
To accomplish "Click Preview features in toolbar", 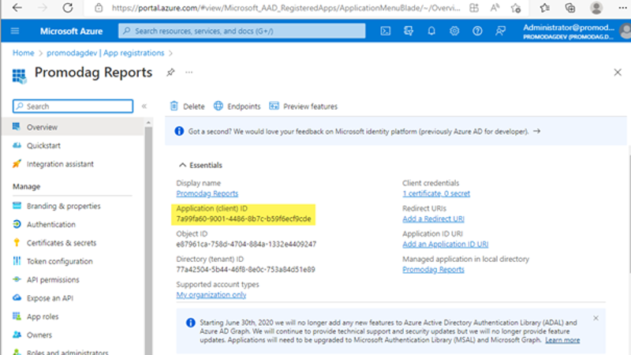I will coord(304,106).
